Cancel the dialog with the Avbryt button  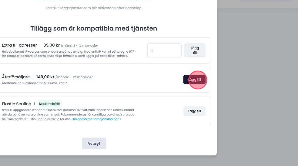point(94,143)
